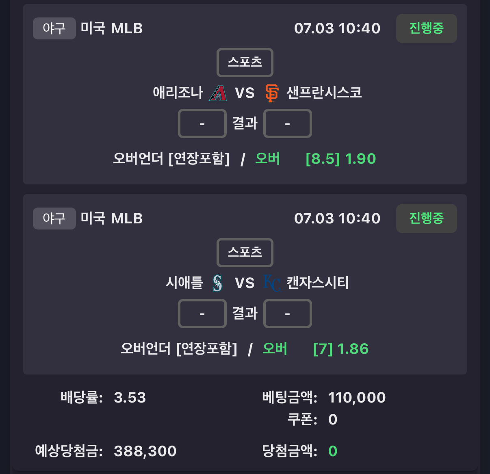This screenshot has width=490, height=474.
Task: Click 시애틀 result score box
Action: click(x=202, y=314)
